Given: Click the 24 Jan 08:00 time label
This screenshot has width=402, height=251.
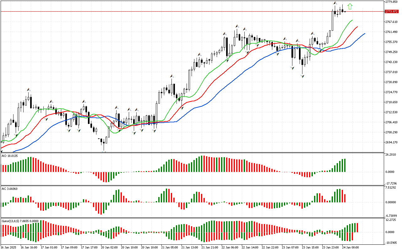Looking at the screenshot, I should [x=350, y=248].
